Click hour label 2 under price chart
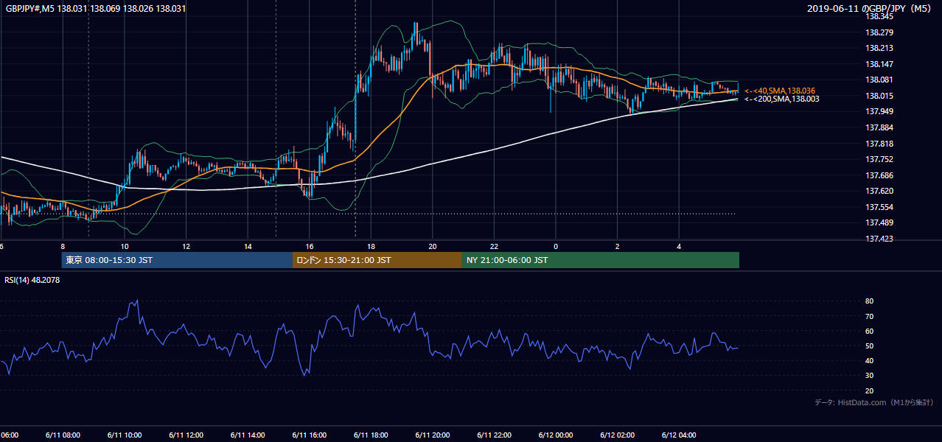Viewport: 942px width, 442px height. click(x=618, y=247)
